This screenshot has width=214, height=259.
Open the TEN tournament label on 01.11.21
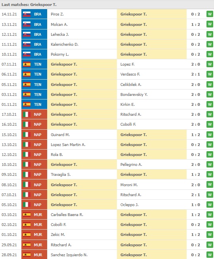(38, 104)
